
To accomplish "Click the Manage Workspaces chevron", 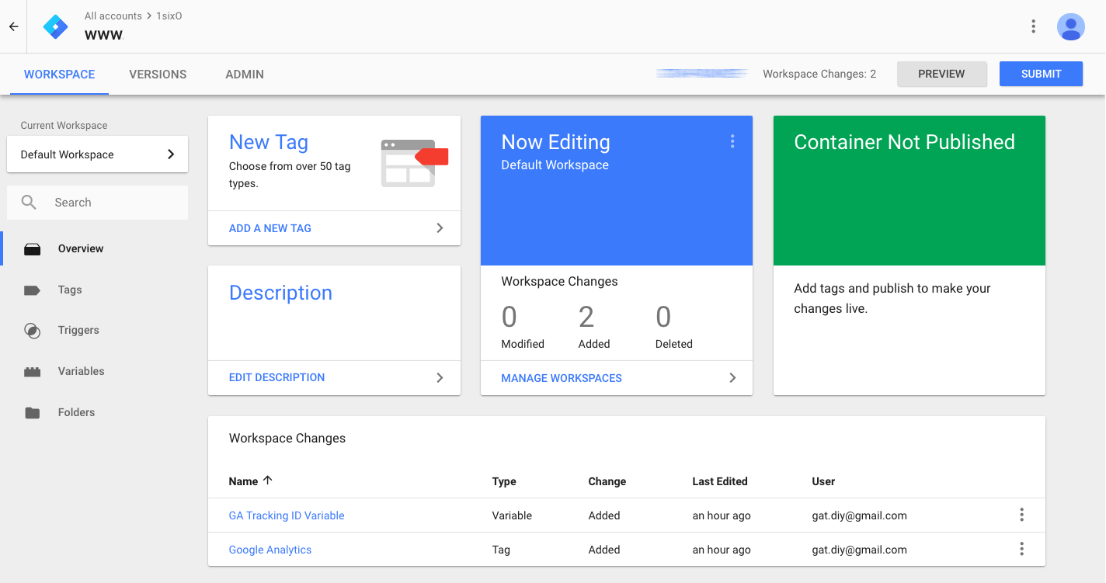I will pos(732,378).
